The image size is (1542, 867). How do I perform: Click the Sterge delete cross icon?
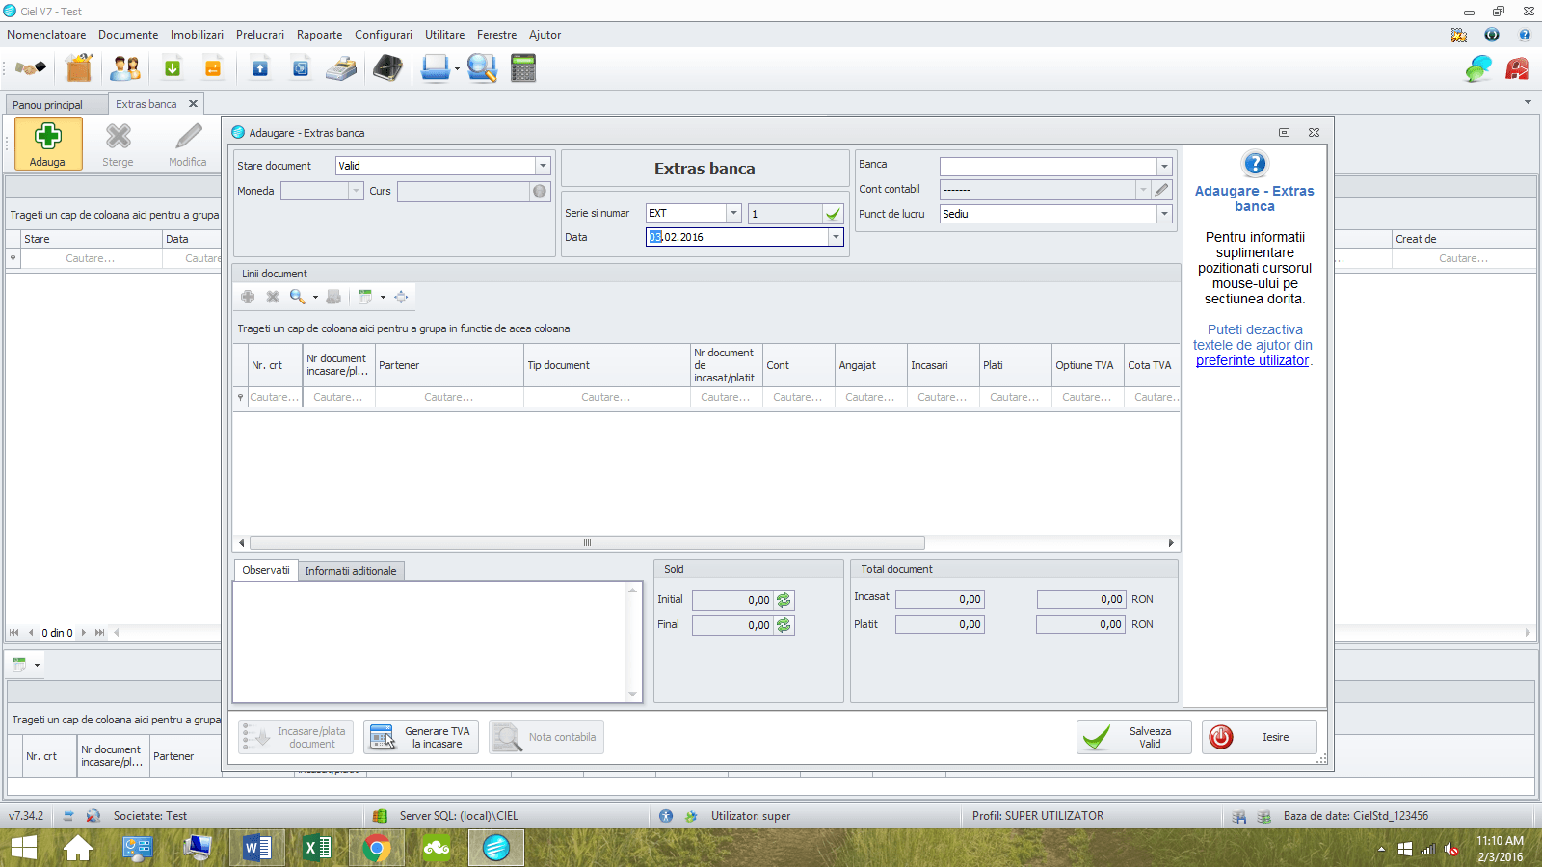point(119,137)
